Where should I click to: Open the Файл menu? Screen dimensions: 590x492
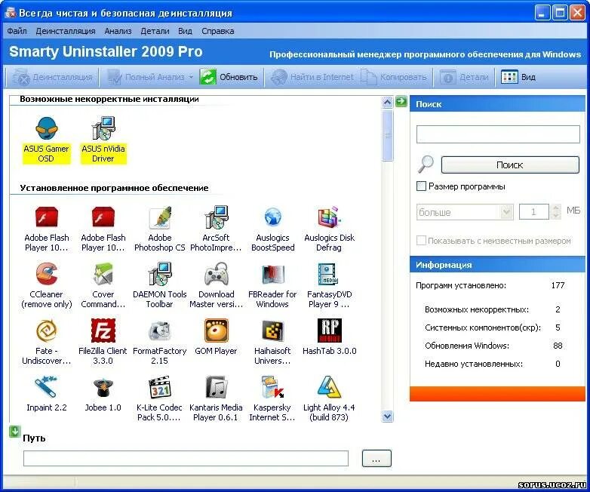(x=17, y=31)
